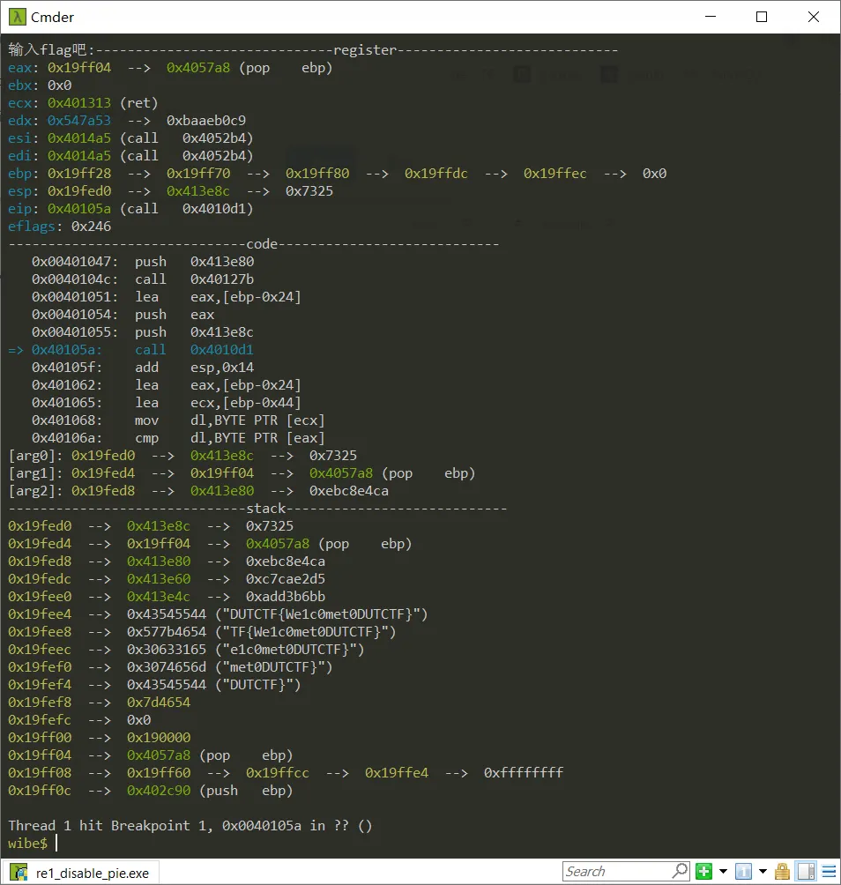Click "DUTCTF{We1c0met0DUTCTF}" string on stack
This screenshot has width=841, height=885.
[x=321, y=614]
